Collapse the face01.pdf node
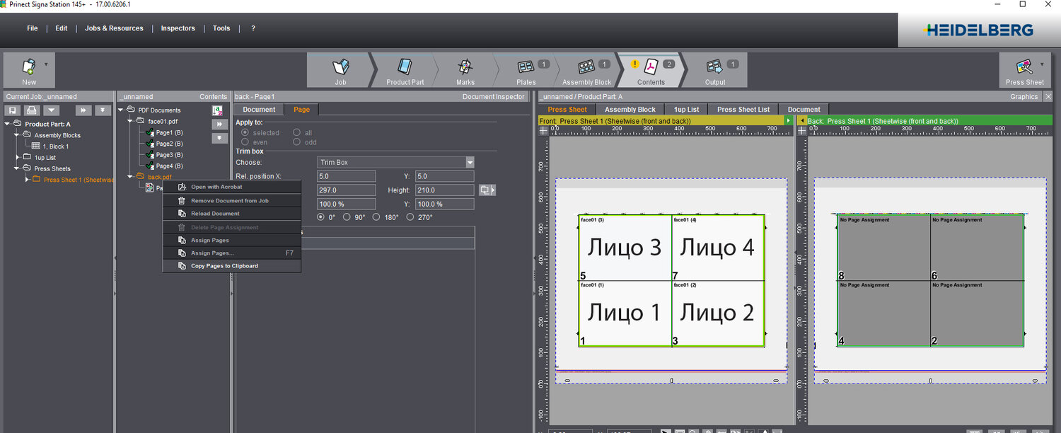Image resolution: width=1061 pixels, height=433 pixels. (131, 121)
